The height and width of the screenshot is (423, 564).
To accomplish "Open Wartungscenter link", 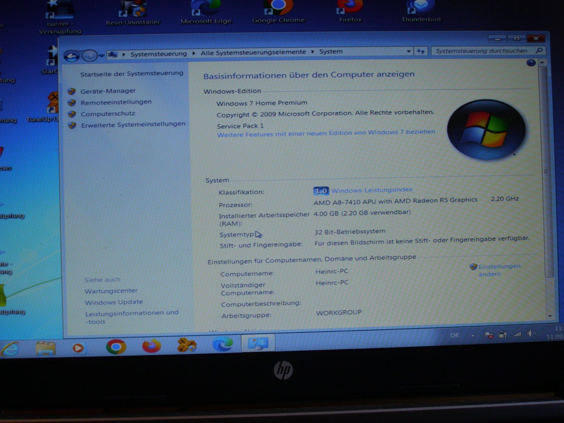I will pyautogui.click(x=111, y=291).
